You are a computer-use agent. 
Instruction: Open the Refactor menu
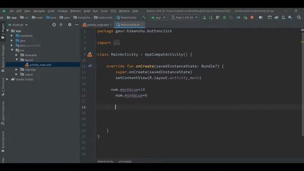[76, 11]
